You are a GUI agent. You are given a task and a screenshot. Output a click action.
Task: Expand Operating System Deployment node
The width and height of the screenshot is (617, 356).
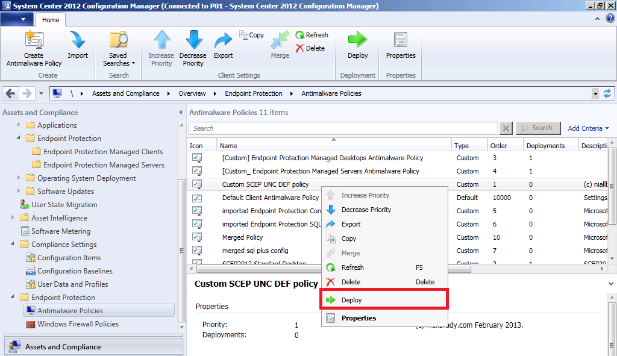pos(19,178)
